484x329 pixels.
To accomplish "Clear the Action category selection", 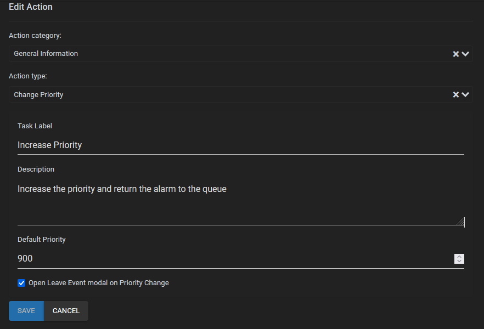I will pyautogui.click(x=455, y=54).
